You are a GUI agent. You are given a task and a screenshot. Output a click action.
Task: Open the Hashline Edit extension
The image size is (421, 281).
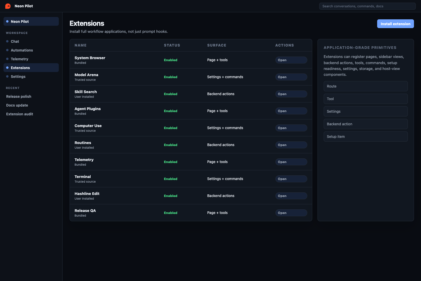291,196
